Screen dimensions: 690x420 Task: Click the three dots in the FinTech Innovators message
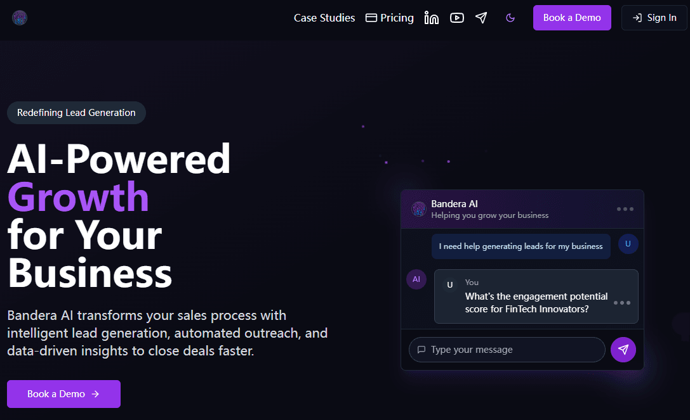click(622, 303)
